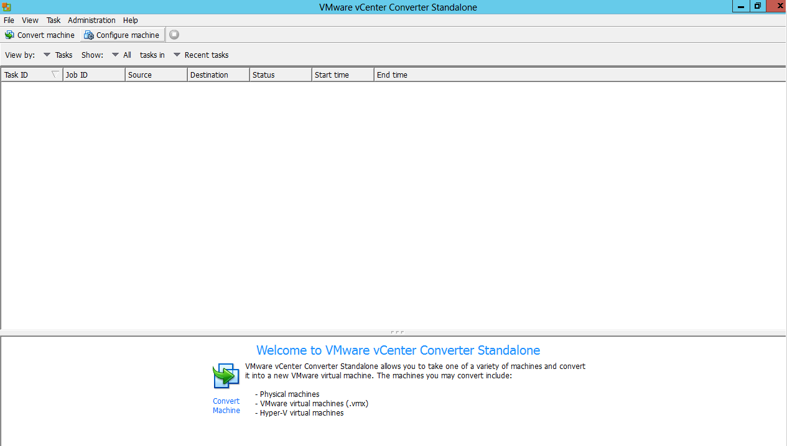Open the Task menu
787x446 pixels.
tap(54, 20)
